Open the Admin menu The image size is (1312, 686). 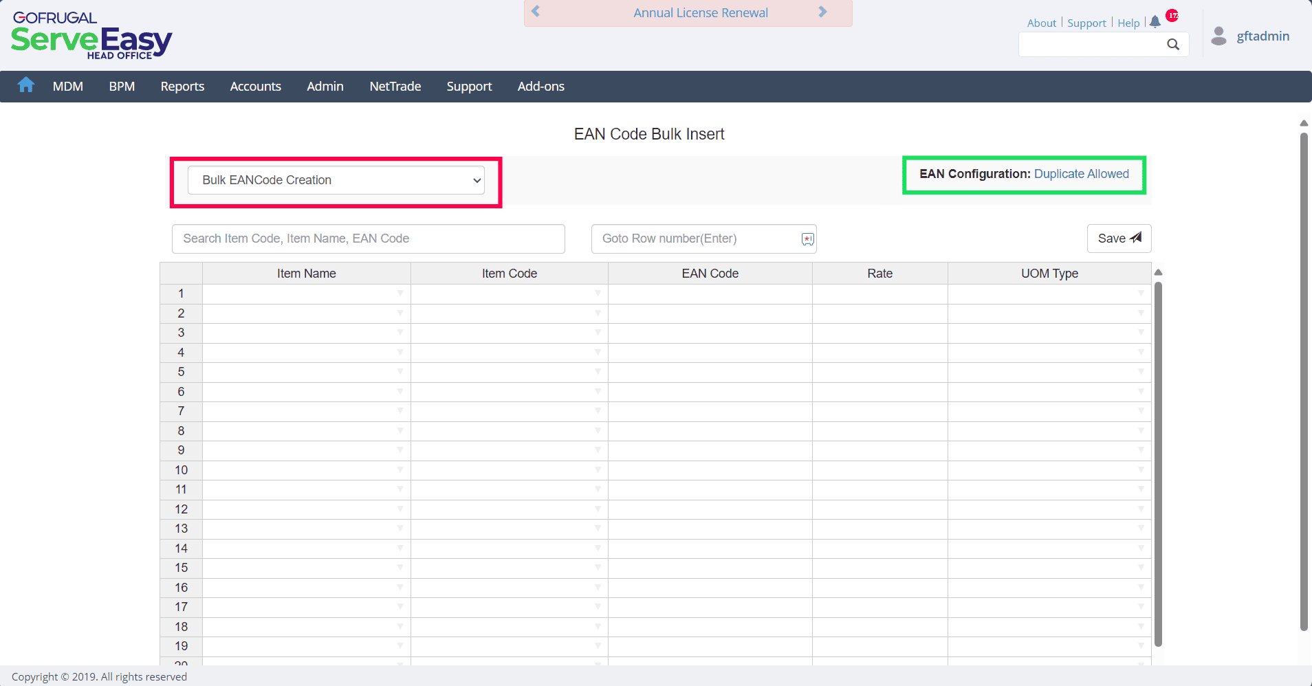(x=325, y=87)
